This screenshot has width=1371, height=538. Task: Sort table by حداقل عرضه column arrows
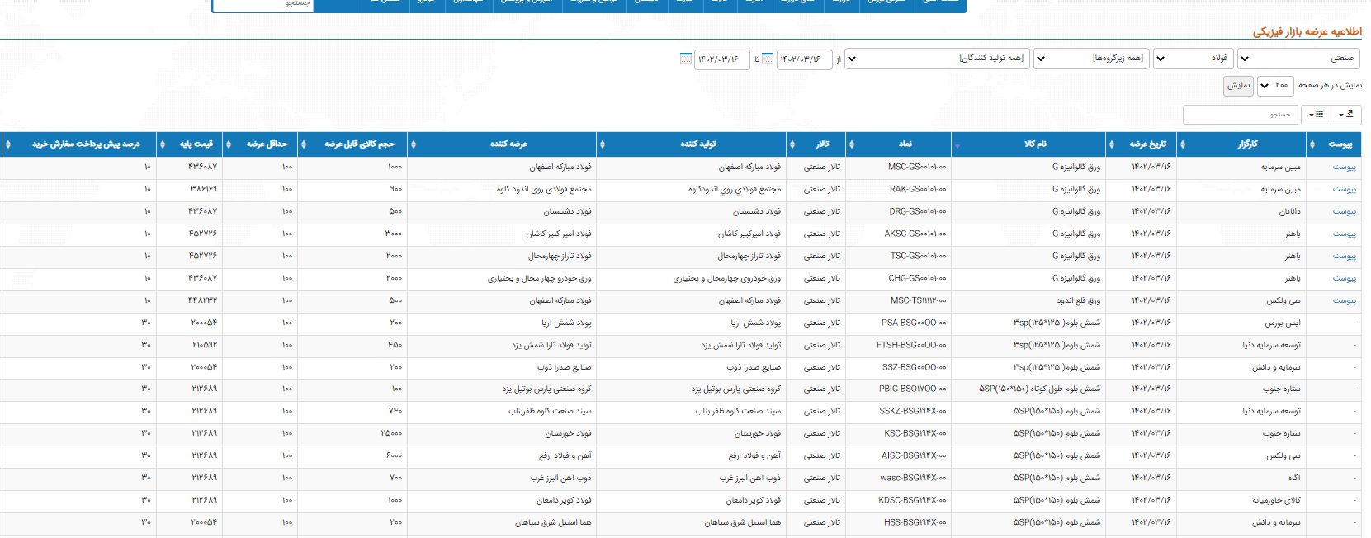coord(229,144)
